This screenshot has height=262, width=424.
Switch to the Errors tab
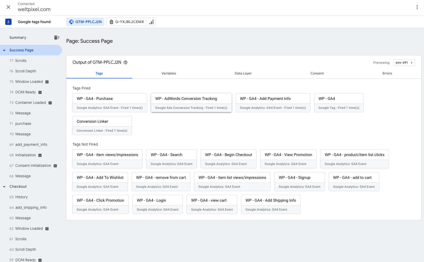(x=387, y=73)
